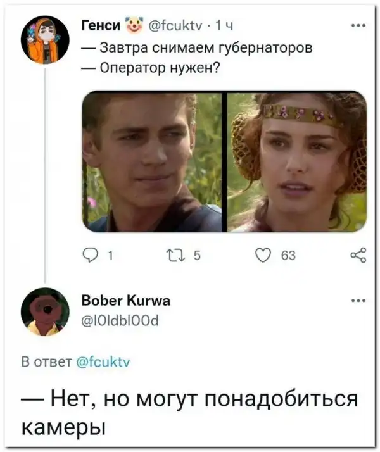Viewport: 380px width, 452px height.
Task: Click the @fcuktv link after В ответ
Action: click(x=101, y=361)
